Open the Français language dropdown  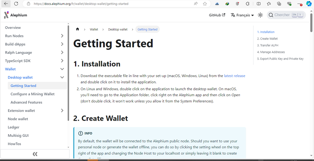242,15
